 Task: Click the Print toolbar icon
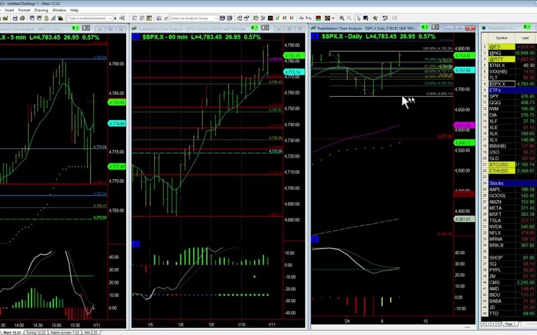pyautogui.click(x=22, y=18)
